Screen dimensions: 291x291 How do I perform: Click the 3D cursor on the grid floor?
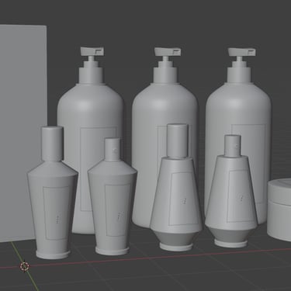coord(25,266)
